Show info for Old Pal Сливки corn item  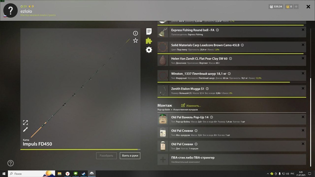click(x=196, y=131)
